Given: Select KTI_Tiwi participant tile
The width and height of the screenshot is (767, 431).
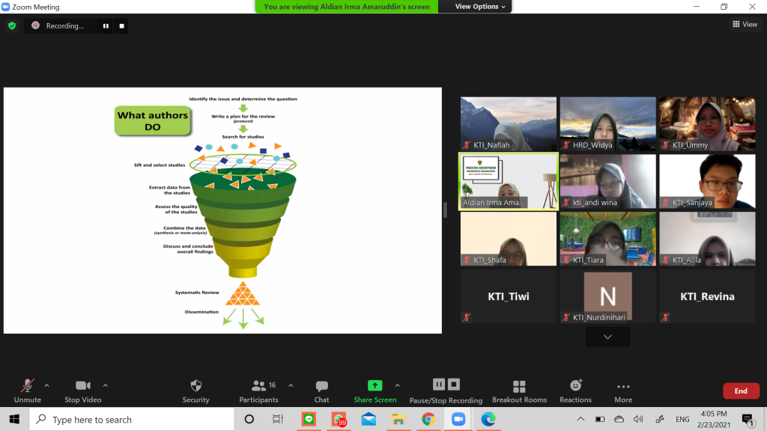Looking at the screenshot, I should tap(509, 296).
